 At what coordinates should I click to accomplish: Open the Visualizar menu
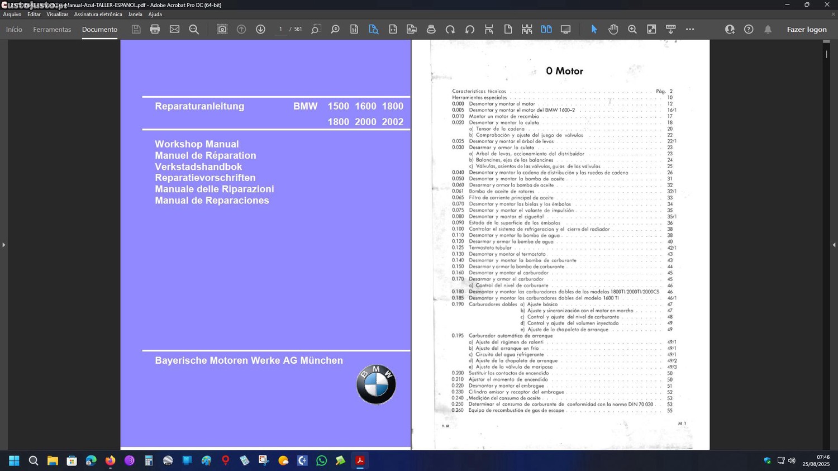pyautogui.click(x=57, y=15)
